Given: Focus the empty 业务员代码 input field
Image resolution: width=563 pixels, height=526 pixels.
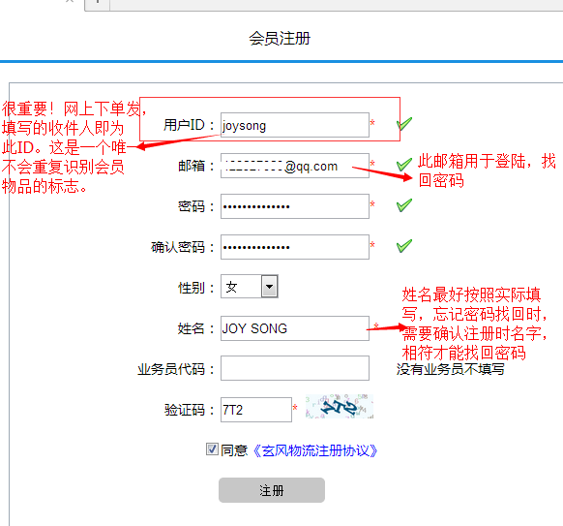Looking at the screenshot, I should click(x=295, y=368).
